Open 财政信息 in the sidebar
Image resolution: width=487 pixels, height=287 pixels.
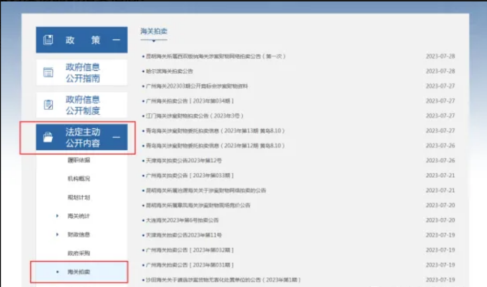click(79, 235)
